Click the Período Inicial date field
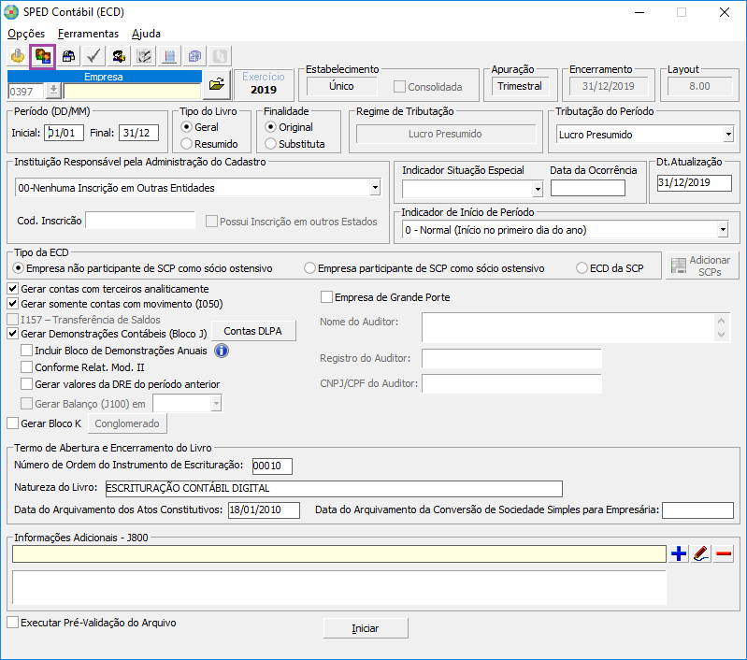Viewport: 747px width, 660px height. click(65, 133)
